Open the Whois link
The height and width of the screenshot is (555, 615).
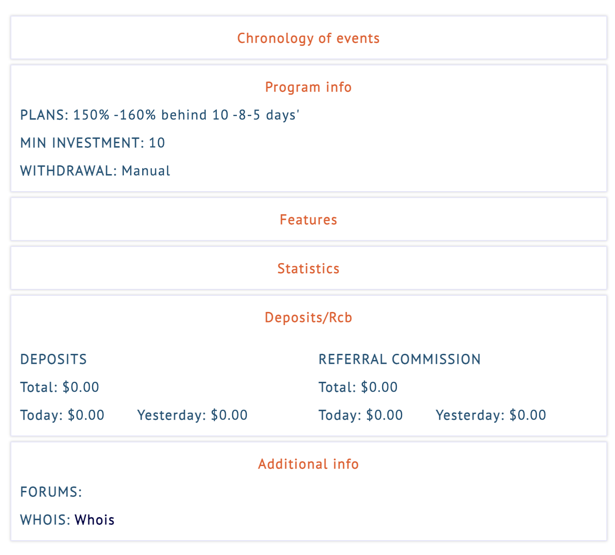coord(94,520)
